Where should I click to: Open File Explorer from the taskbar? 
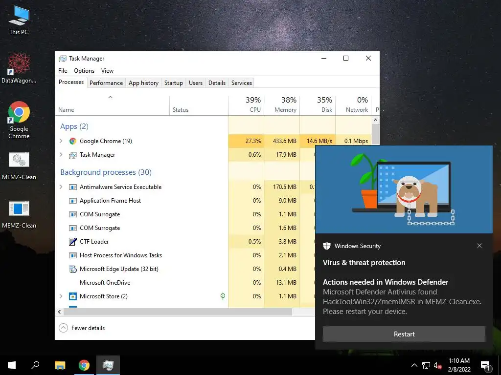point(60,365)
